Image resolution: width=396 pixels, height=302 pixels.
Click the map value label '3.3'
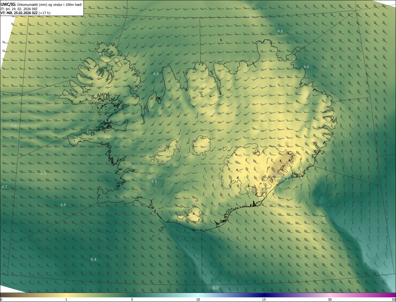click(x=43, y=174)
